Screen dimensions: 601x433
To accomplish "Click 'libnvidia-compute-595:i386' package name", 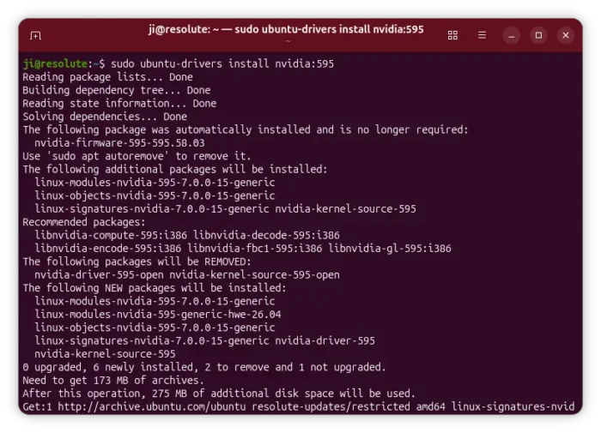I will tap(111, 235).
